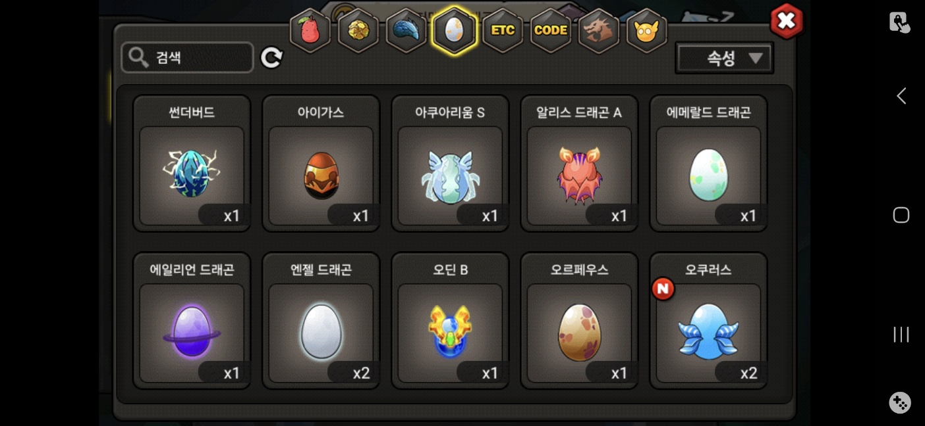Pick the 아이가스 orange-brown egg
The image size is (925, 426).
321,164
